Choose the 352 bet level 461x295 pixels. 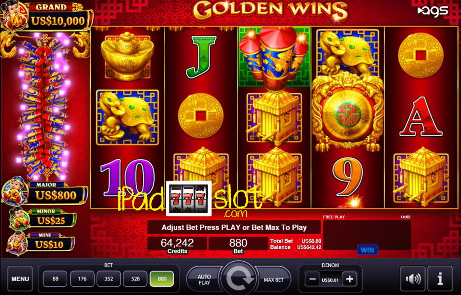(x=109, y=279)
